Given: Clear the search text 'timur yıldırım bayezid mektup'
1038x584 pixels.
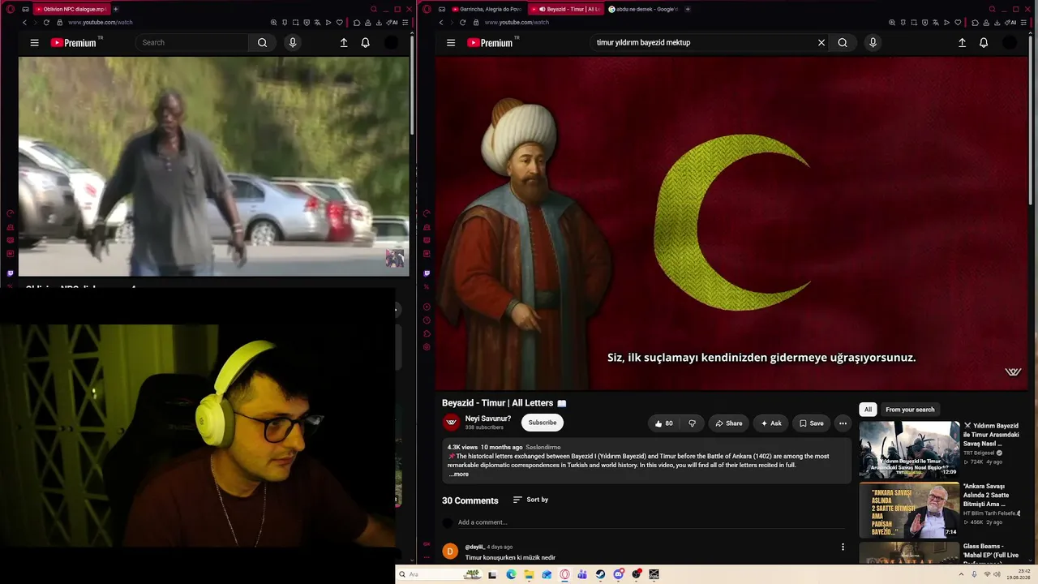Looking at the screenshot, I should tap(821, 43).
